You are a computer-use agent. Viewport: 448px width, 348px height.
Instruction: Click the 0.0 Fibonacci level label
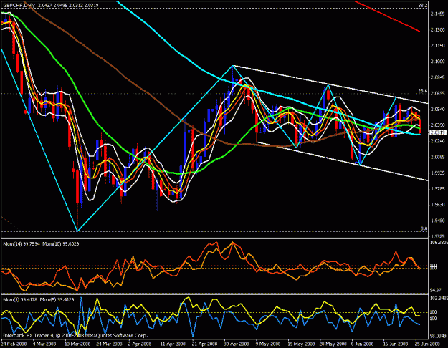click(424, 228)
